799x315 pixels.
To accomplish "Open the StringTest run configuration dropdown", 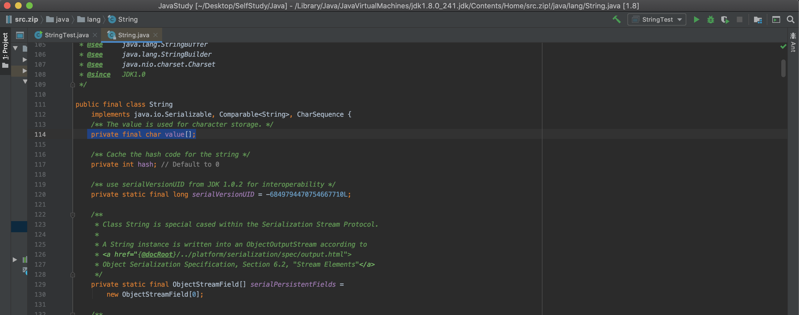I will click(657, 19).
